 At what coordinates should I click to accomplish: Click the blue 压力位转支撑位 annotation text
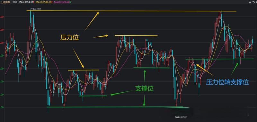click(227, 82)
